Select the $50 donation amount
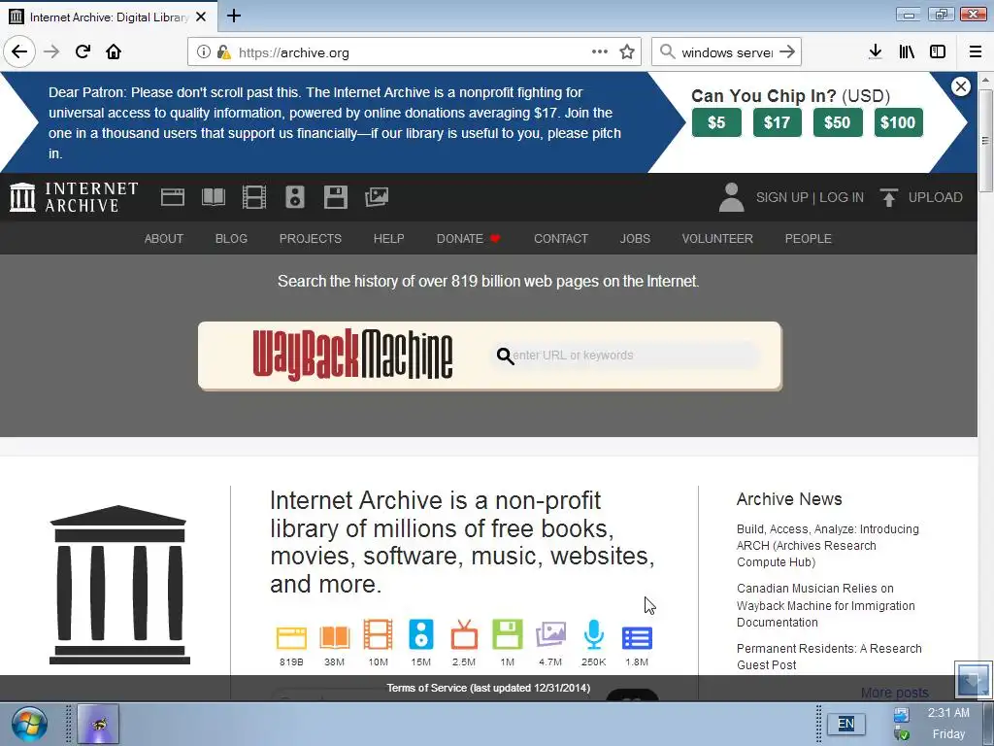994x746 pixels. coord(838,122)
